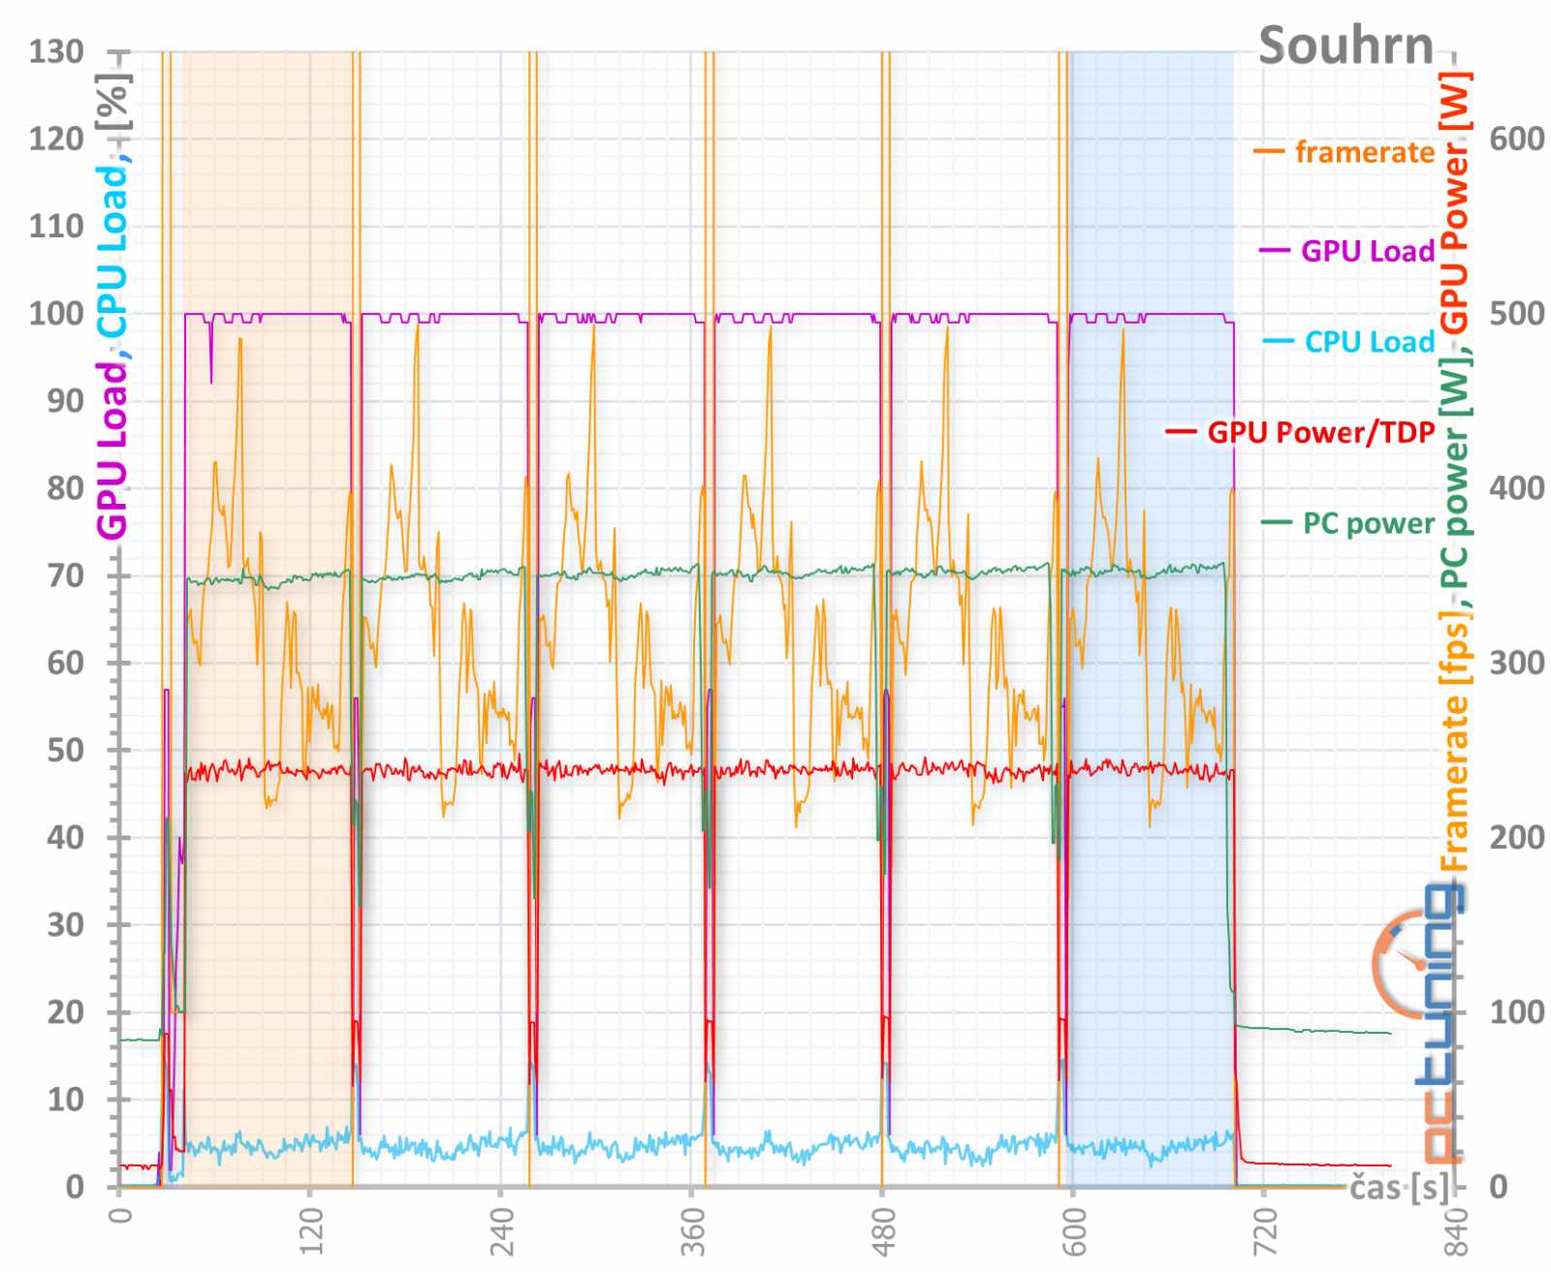Click the right axis value 500

(x=1517, y=313)
